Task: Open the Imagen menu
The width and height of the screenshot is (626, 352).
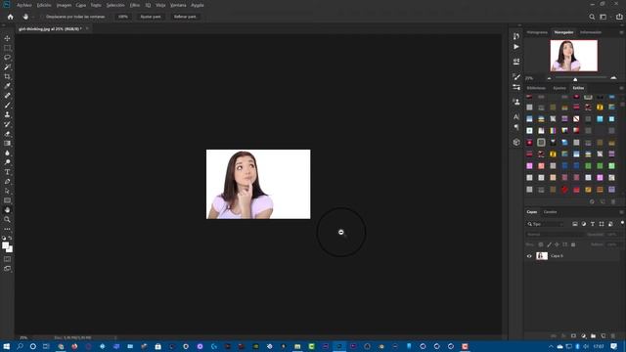Action: (64, 5)
